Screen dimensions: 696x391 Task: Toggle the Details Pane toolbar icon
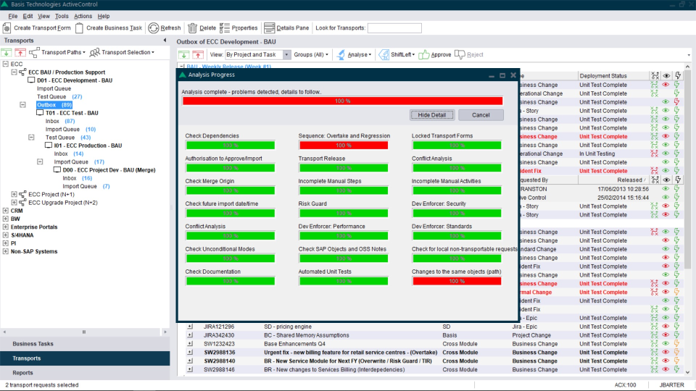[269, 28]
